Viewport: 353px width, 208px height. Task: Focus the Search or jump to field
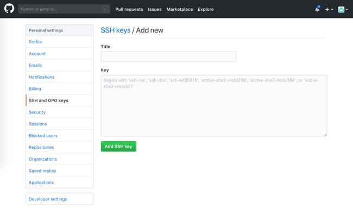pyautogui.click(x=64, y=9)
